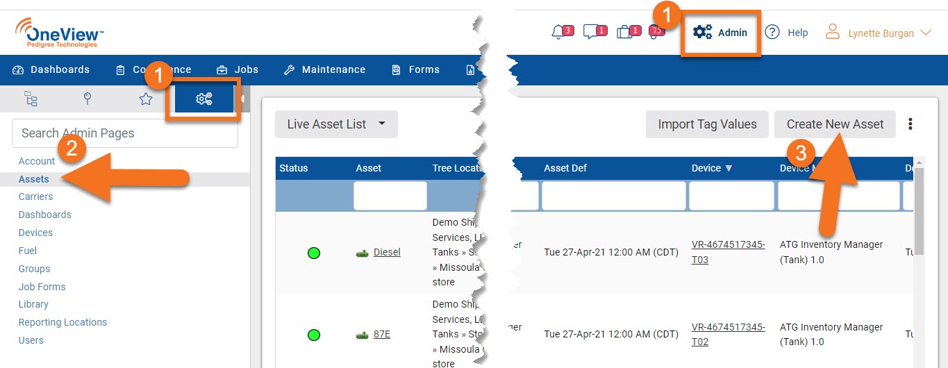Click the Status column header
This screenshot has height=368, width=948.
coord(294,168)
